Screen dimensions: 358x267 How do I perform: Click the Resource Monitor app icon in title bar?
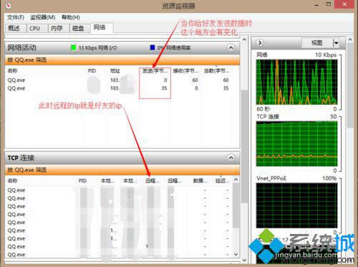(8, 6)
